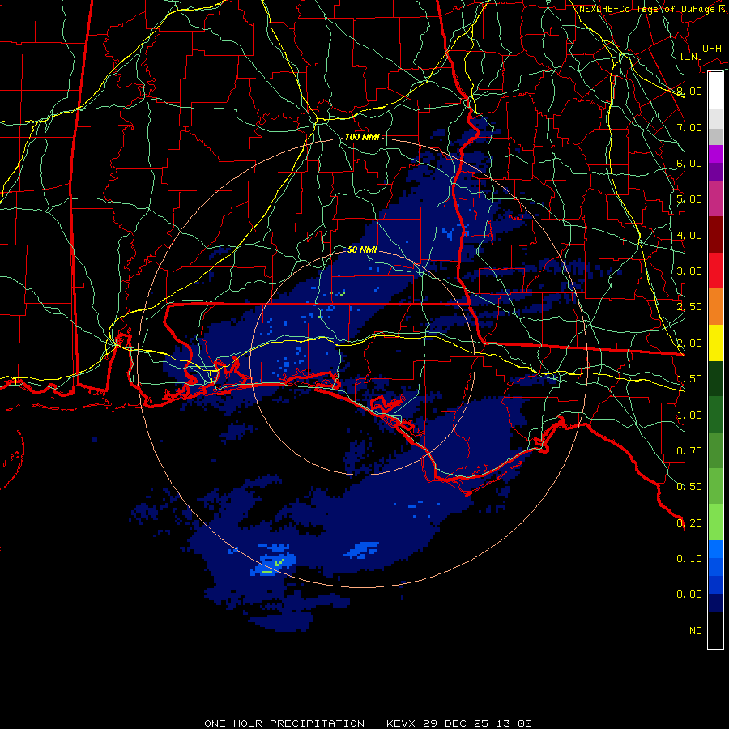The height and width of the screenshot is (729, 729).
Task: Select the darkest green swatch near 1.50
Action: [715, 378]
